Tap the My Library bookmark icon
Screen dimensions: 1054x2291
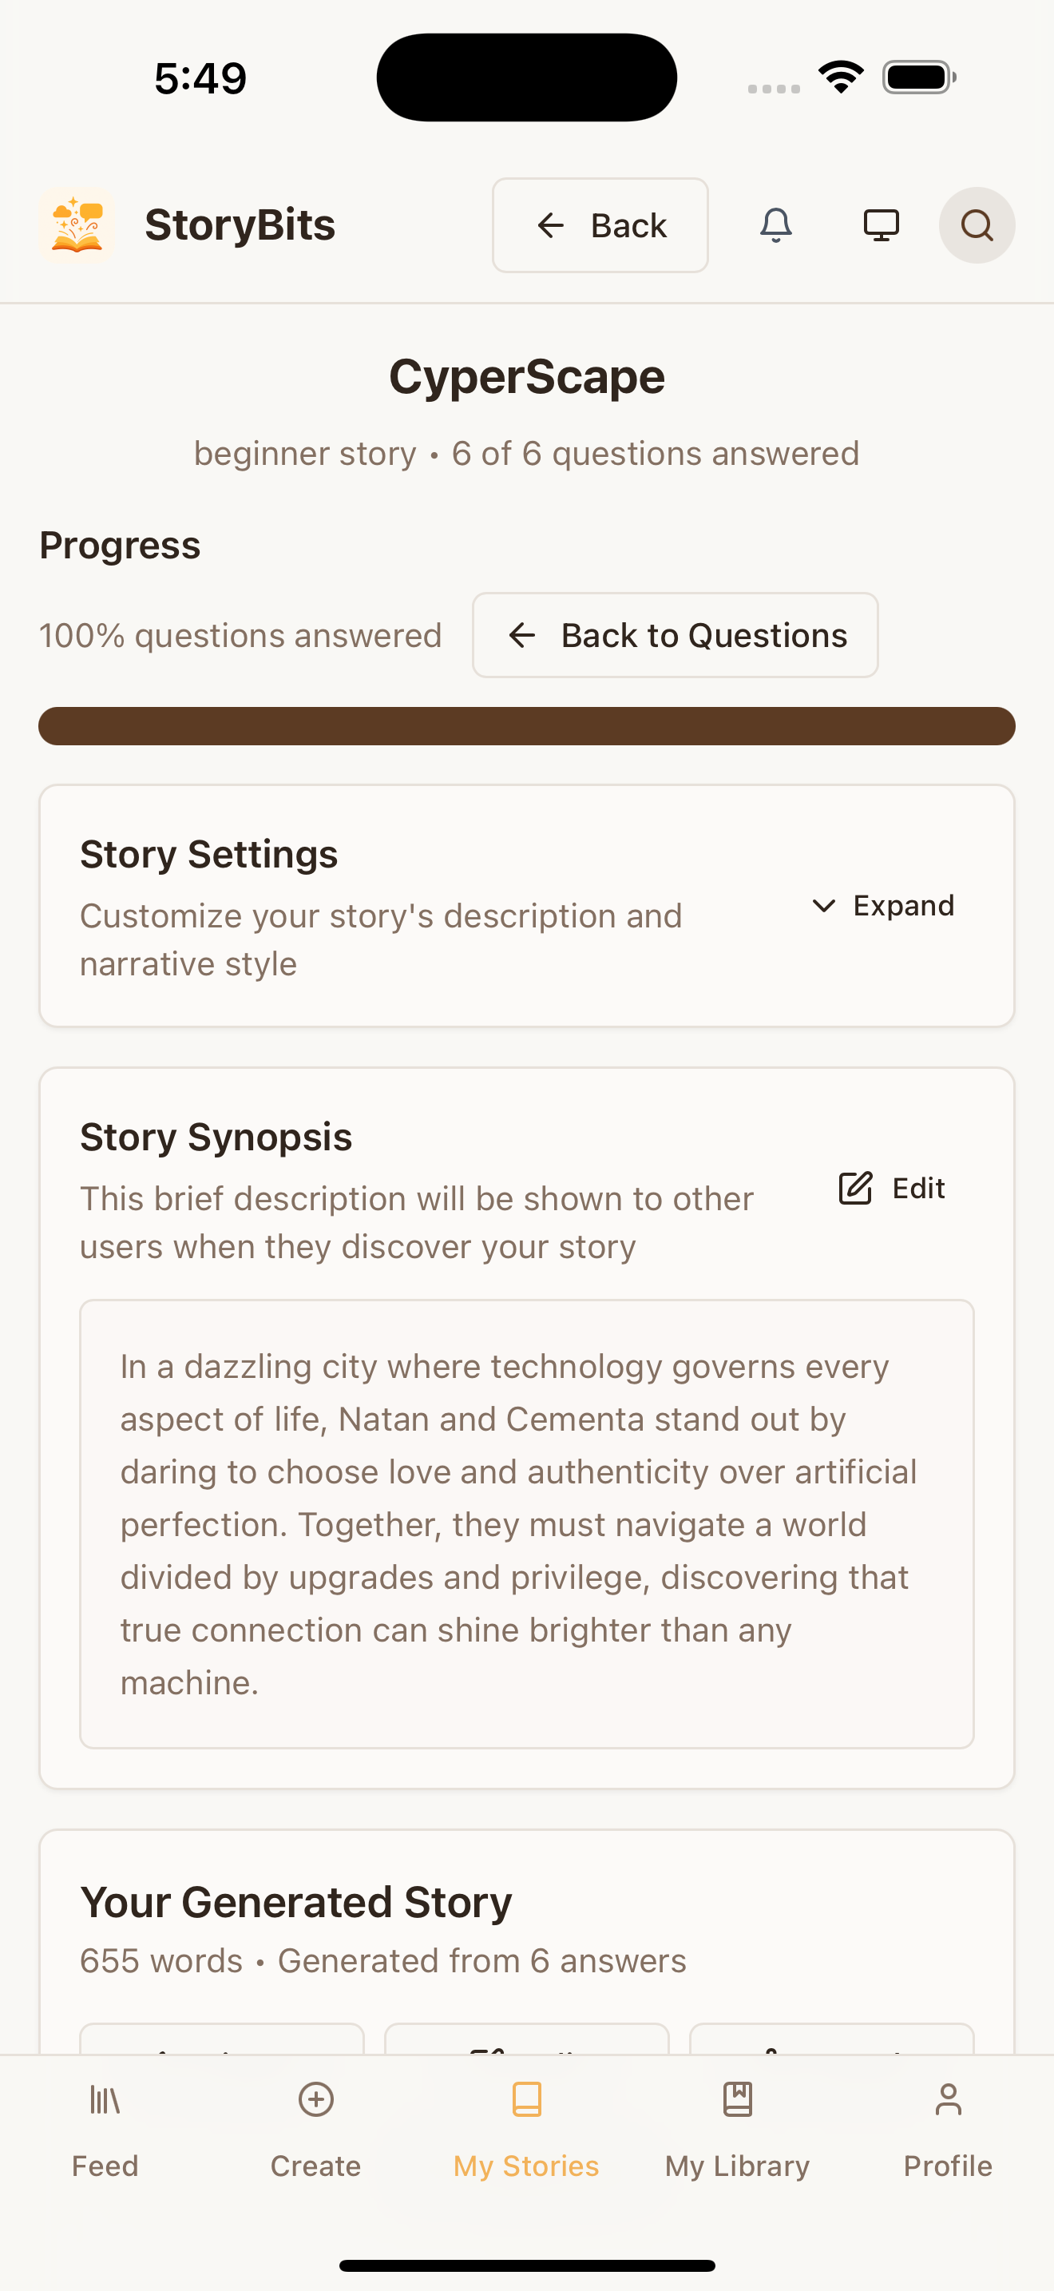[737, 2100]
